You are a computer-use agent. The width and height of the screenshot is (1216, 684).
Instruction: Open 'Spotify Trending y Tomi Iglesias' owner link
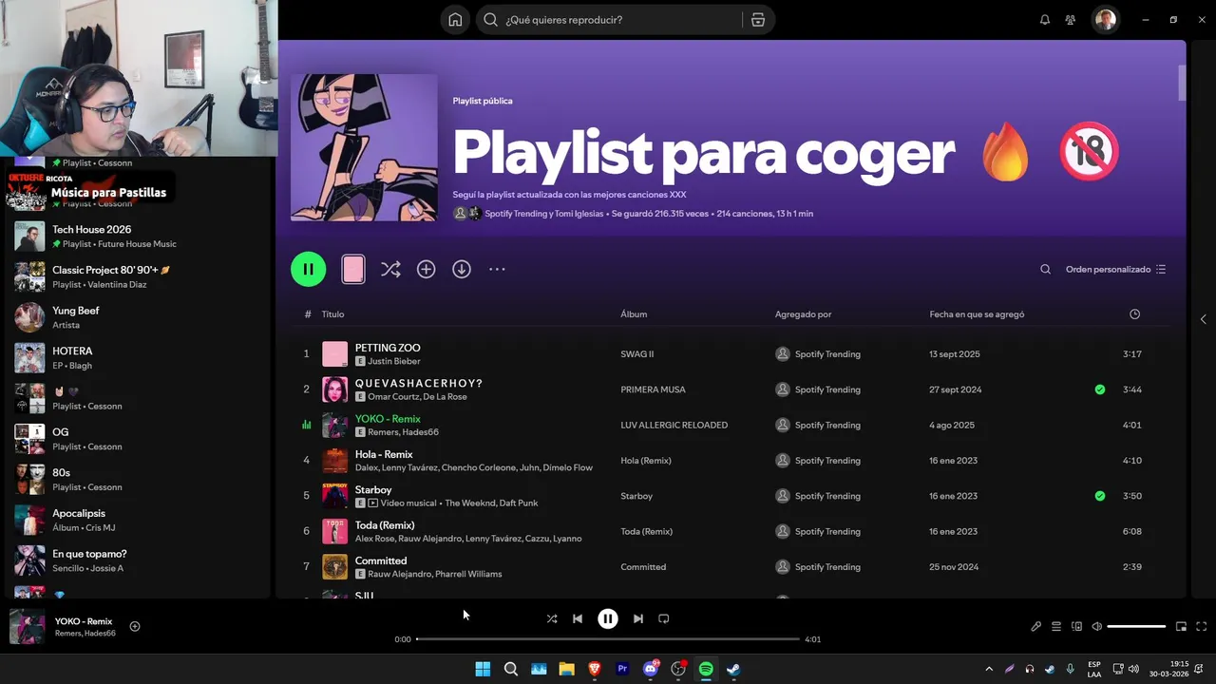click(543, 214)
